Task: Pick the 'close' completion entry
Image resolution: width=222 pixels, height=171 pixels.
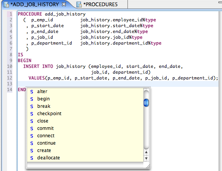Action: (85, 121)
